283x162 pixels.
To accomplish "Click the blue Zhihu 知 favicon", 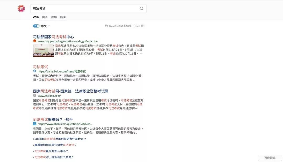I will coord(35,124).
